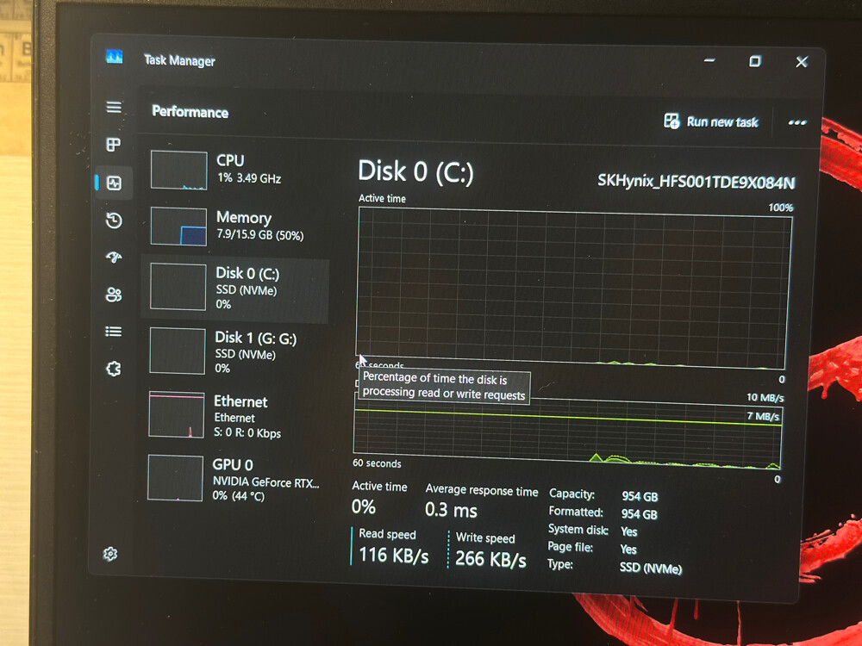Viewport: 862px width, 646px height.
Task: Click the Page file Yes value
Action: click(628, 550)
